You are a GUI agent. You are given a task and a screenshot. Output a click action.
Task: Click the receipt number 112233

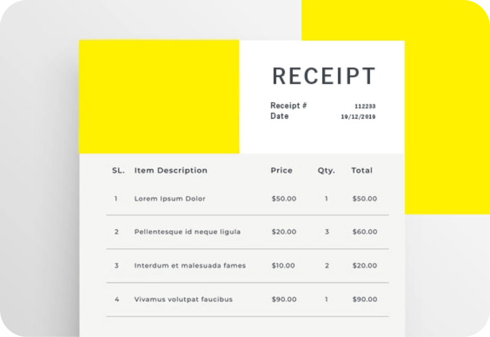pos(365,106)
